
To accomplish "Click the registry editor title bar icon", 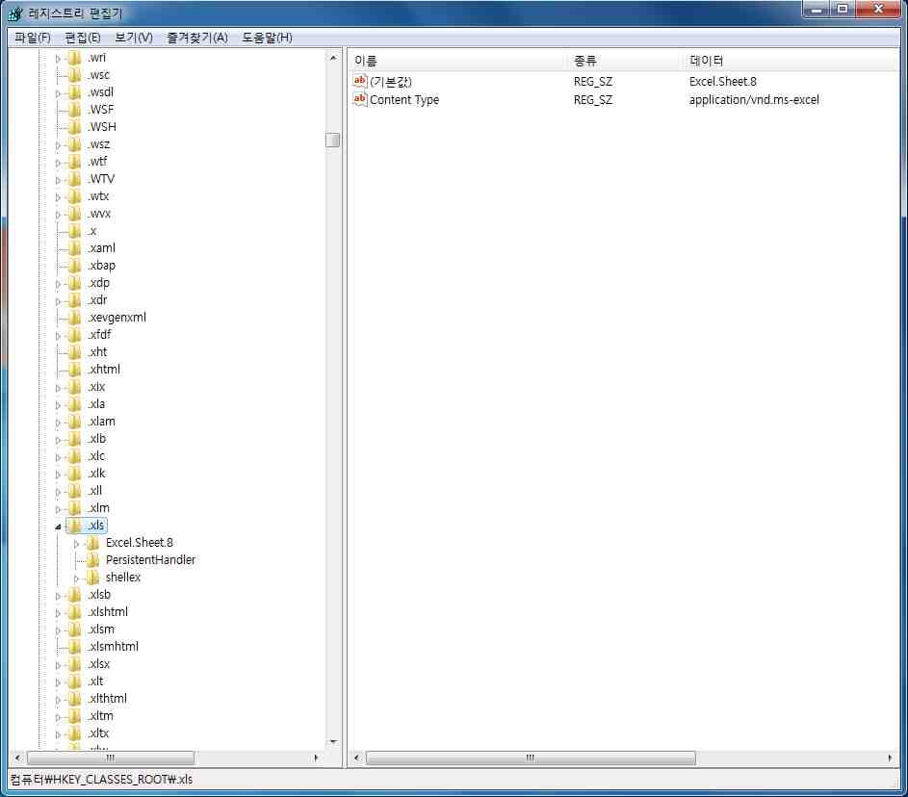I will point(15,13).
